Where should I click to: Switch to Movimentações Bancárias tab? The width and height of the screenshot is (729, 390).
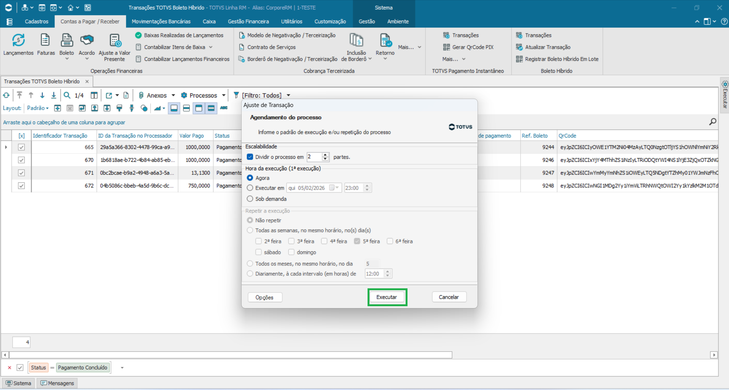coord(161,22)
